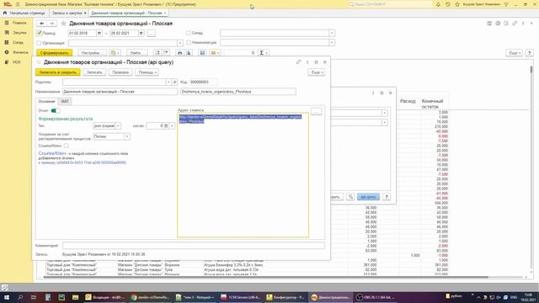Switch off the Отчет toggle
This screenshot has height=303, width=539.
(x=56, y=110)
